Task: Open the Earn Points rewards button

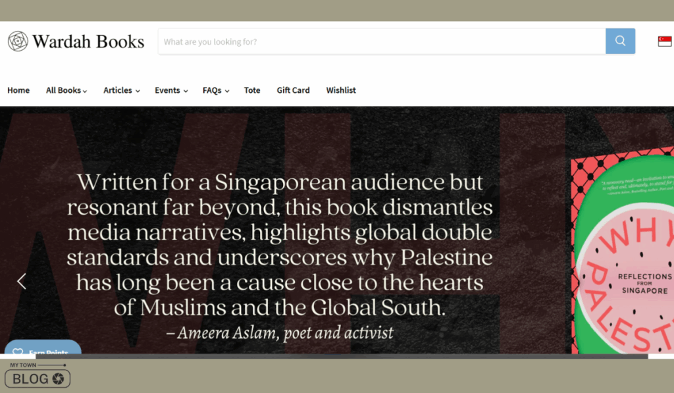Action: tap(43, 348)
